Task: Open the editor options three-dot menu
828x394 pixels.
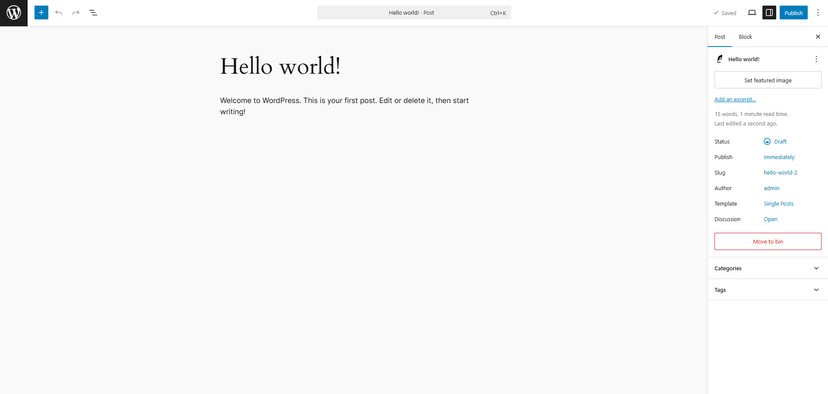Action: (818, 13)
